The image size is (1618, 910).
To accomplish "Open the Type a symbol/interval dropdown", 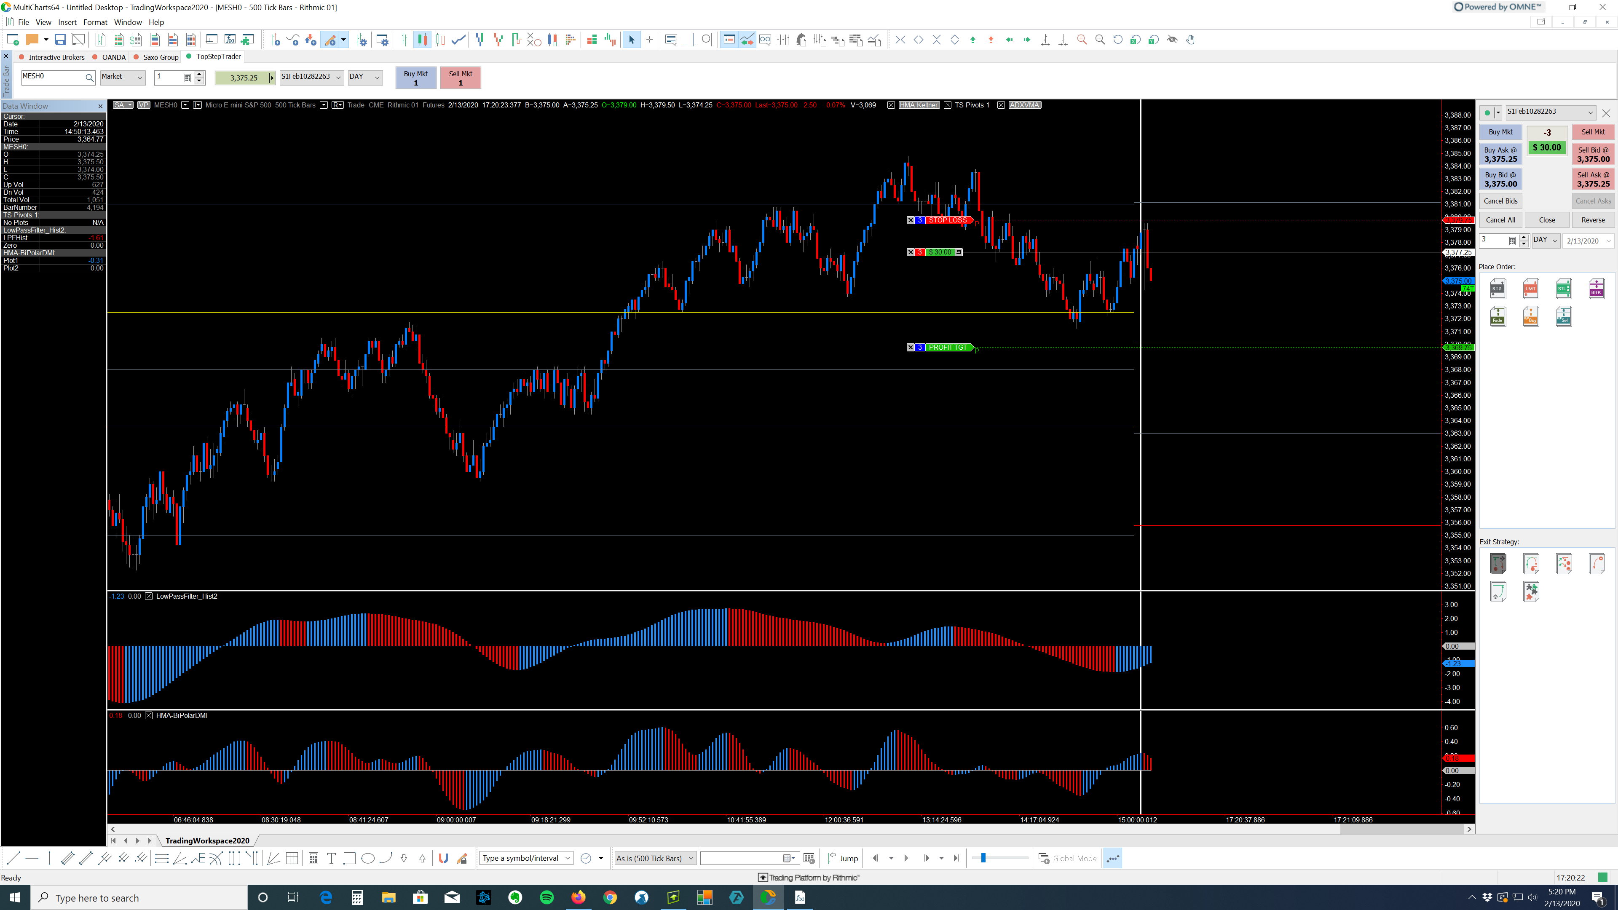I will pyautogui.click(x=526, y=858).
